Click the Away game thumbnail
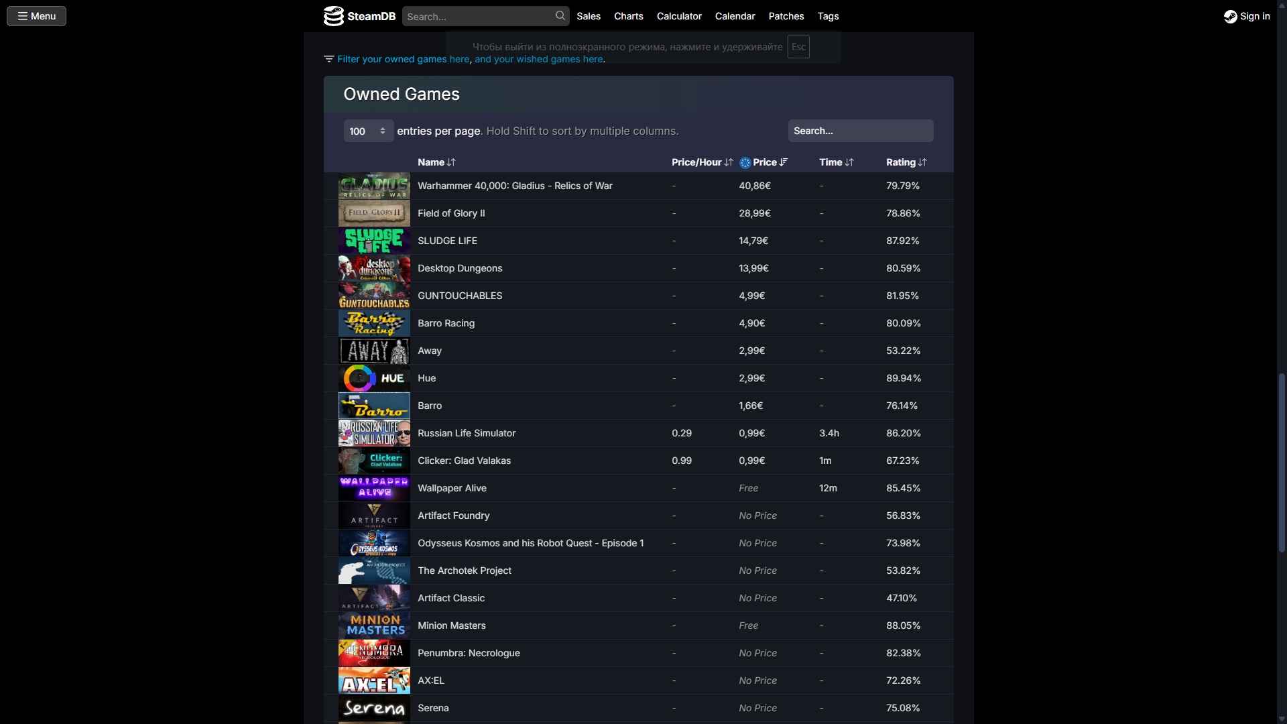Screen dimensions: 1287x724 pyautogui.click(x=374, y=351)
